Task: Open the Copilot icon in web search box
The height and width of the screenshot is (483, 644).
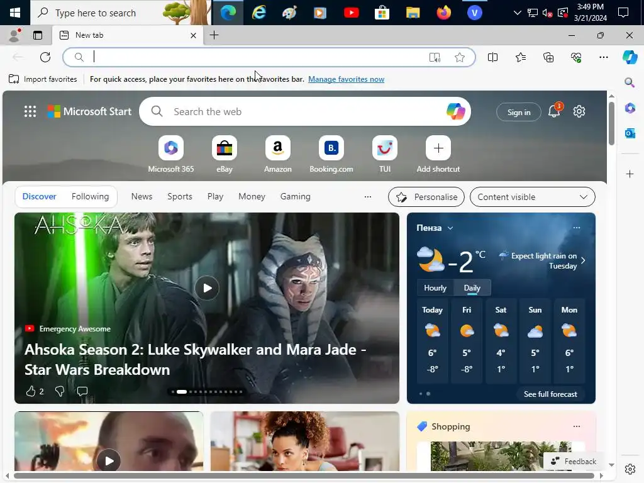Action: click(455, 111)
